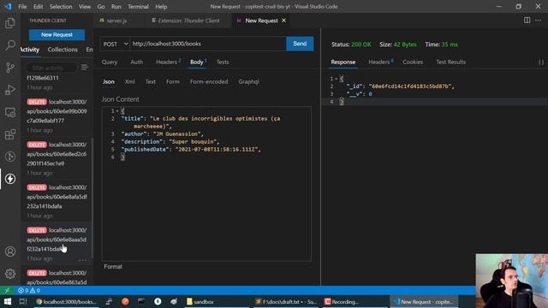Click the filter activity input field
This screenshot has height=308, width=548.
pos(51,68)
